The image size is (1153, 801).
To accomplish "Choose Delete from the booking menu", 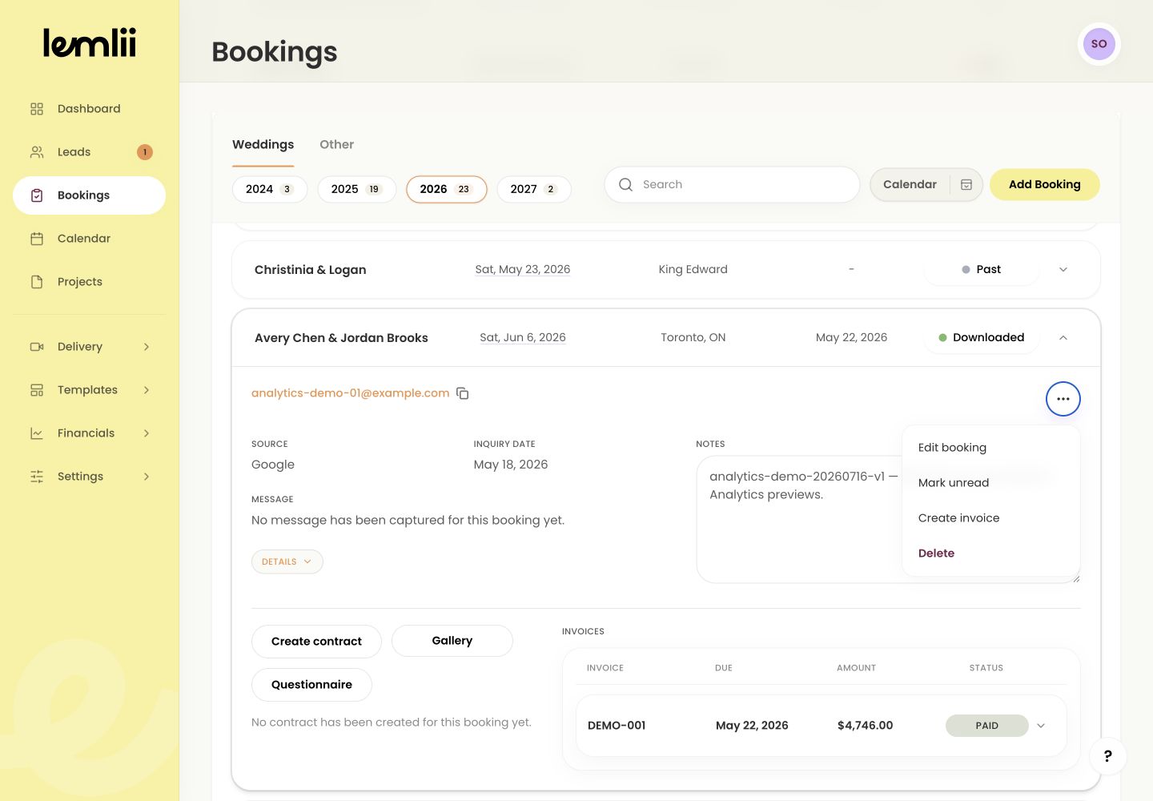I will click(x=991, y=553).
